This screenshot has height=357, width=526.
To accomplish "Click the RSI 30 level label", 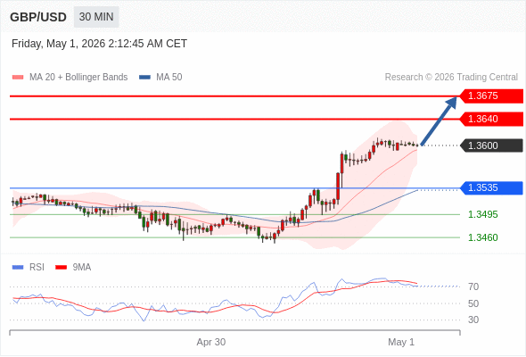I will click(x=473, y=320).
